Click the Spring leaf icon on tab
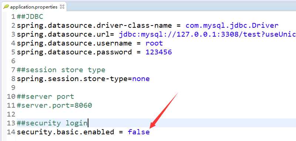The image size is (296, 141). 6,7
